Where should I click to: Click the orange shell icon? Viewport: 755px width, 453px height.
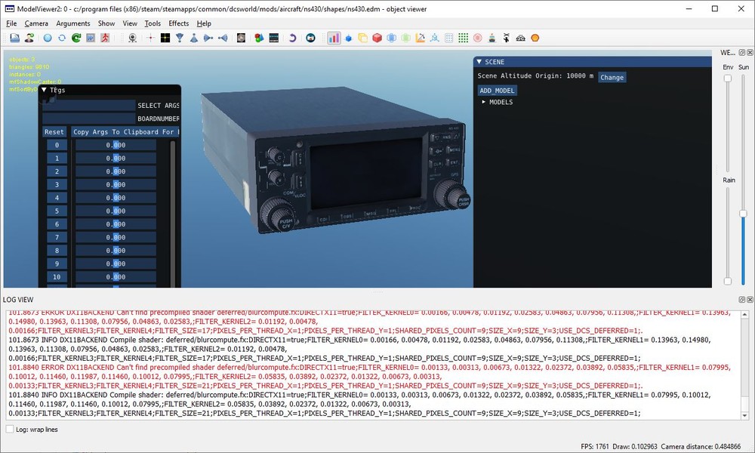point(535,38)
